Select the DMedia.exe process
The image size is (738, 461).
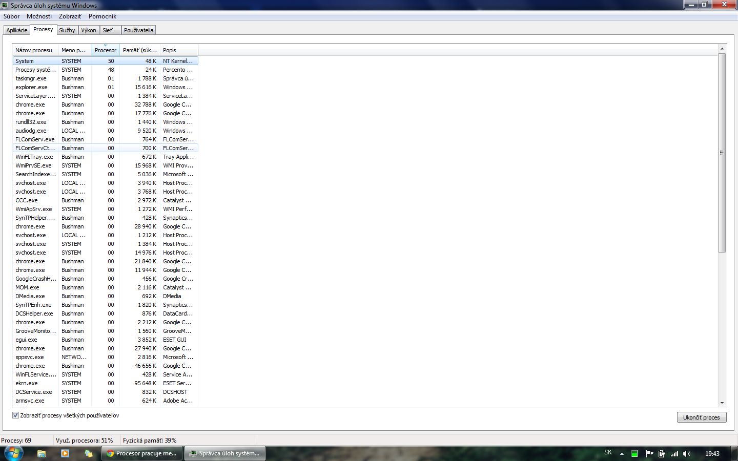pos(105,296)
